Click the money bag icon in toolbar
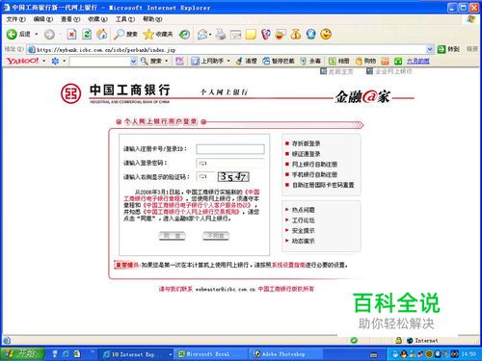 pyautogui.click(x=296, y=34)
